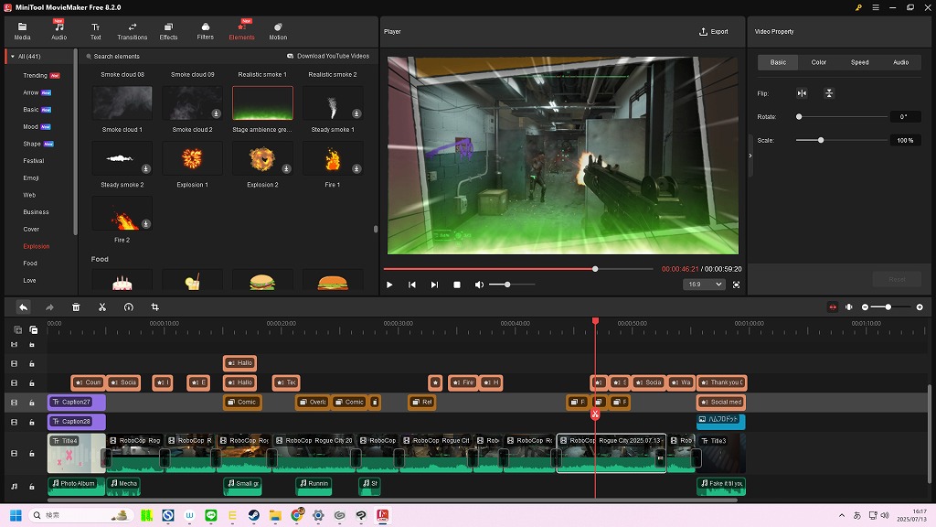Open the hamburger menu in title bar

coord(875,7)
